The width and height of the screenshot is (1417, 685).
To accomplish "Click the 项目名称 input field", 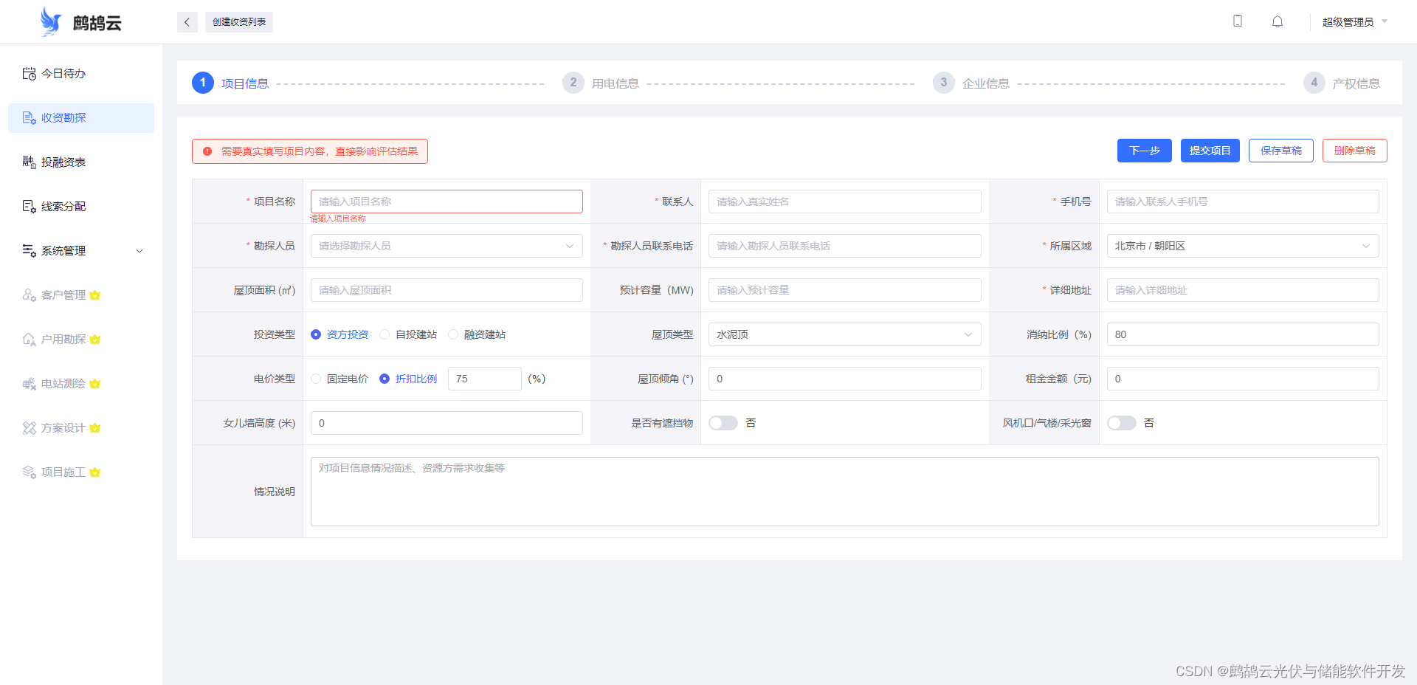I will coord(447,202).
